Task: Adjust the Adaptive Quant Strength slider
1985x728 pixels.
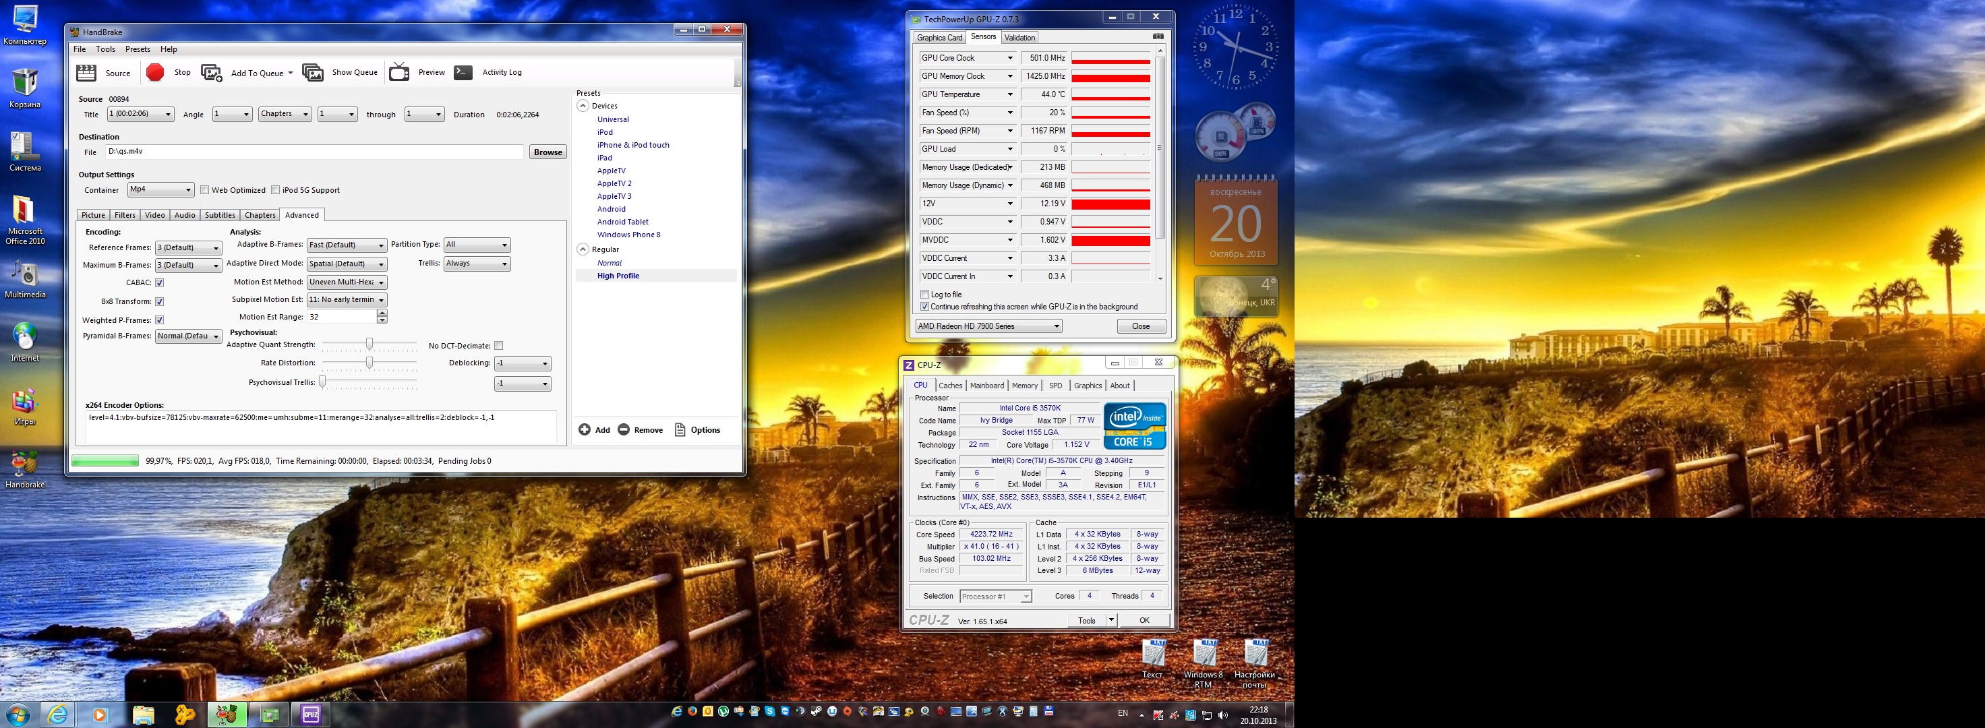Action: pyautogui.click(x=369, y=344)
